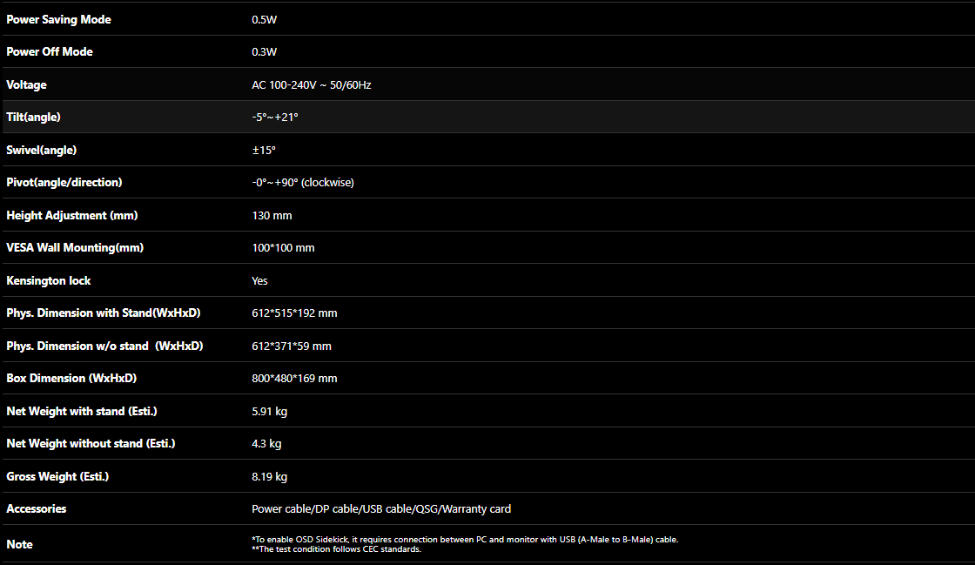Image resolution: width=975 pixels, height=565 pixels.
Task: Select the 0.5W power saving value
Action: click(x=265, y=19)
